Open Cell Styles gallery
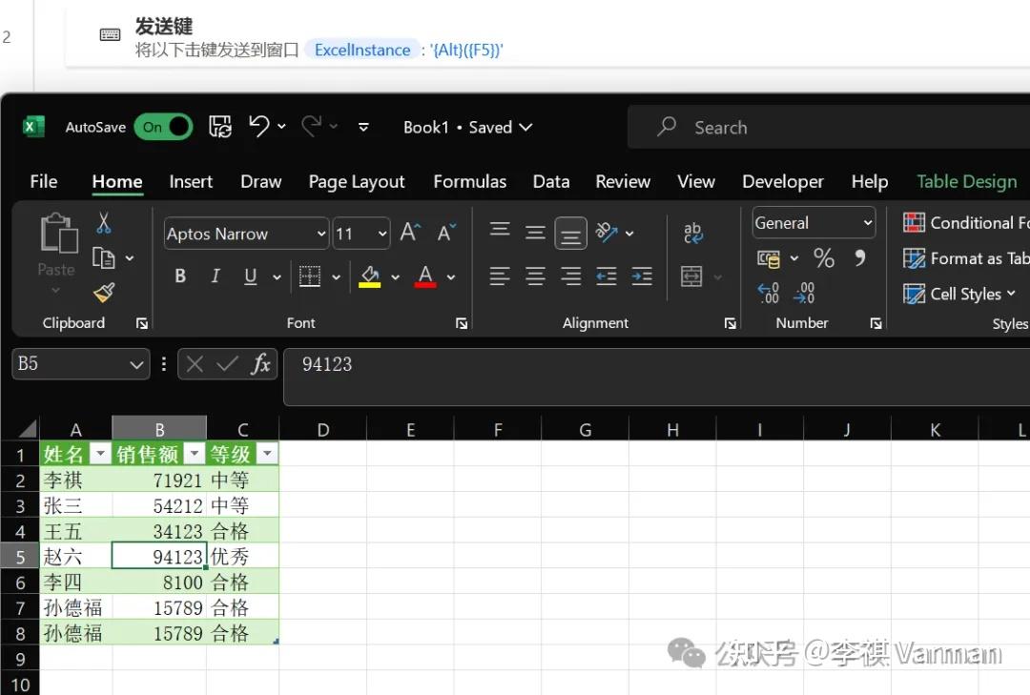The height and width of the screenshot is (695, 1030). (x=957, y=294)
